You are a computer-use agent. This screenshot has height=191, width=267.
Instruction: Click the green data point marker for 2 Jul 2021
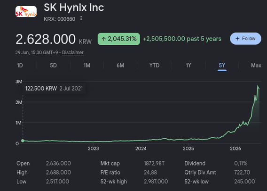coord(23,141)
